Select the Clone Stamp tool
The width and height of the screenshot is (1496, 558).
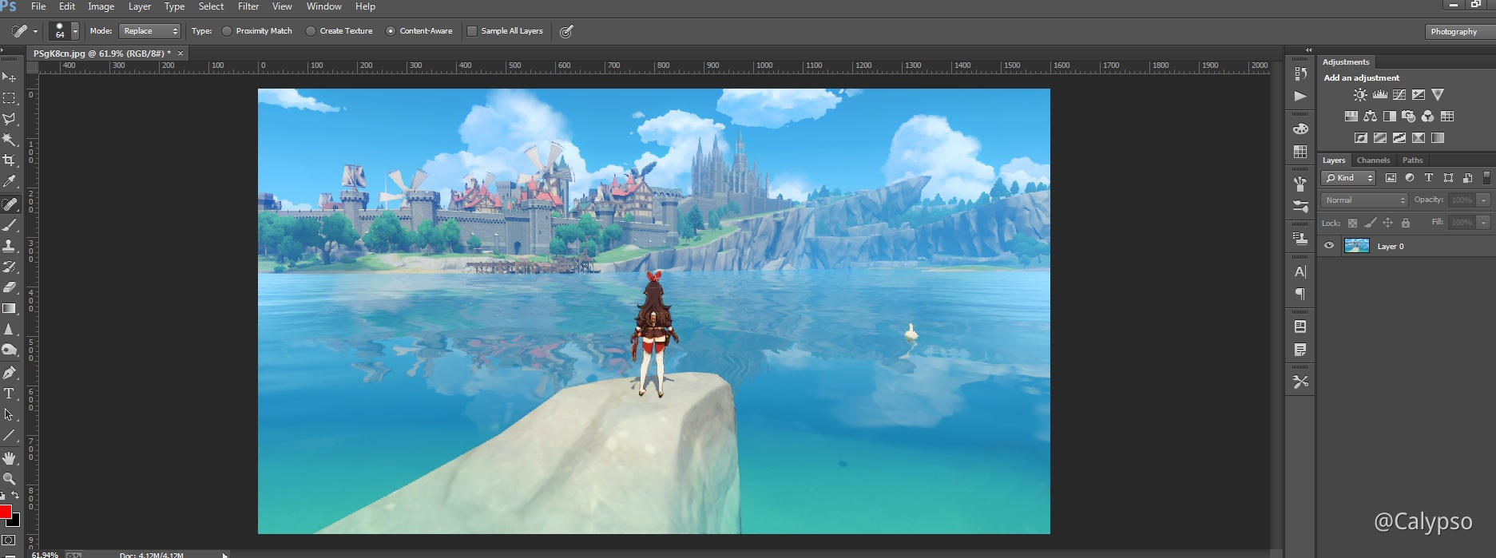9,246
